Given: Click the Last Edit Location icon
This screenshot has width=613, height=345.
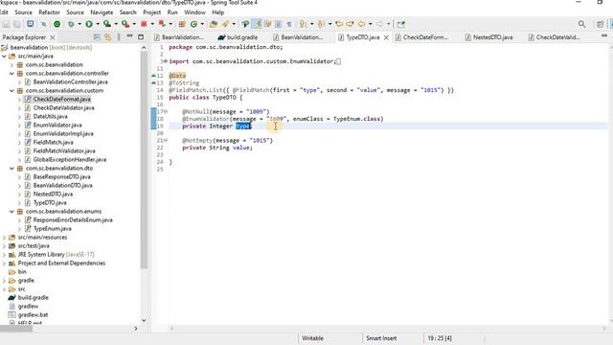Looking at the screenshot, I should pyautogui.click(x=339, y=24).
